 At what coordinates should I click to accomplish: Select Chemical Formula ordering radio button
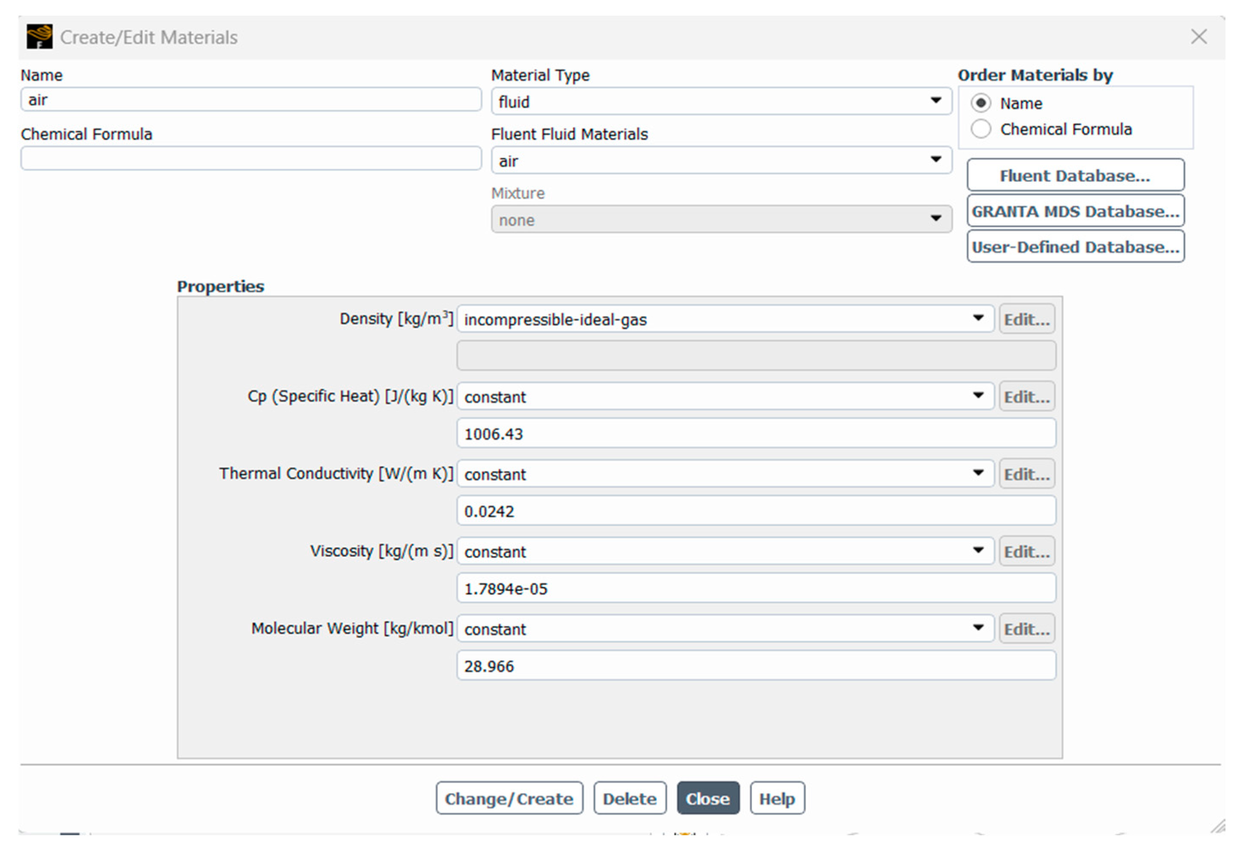coord(981,129)
